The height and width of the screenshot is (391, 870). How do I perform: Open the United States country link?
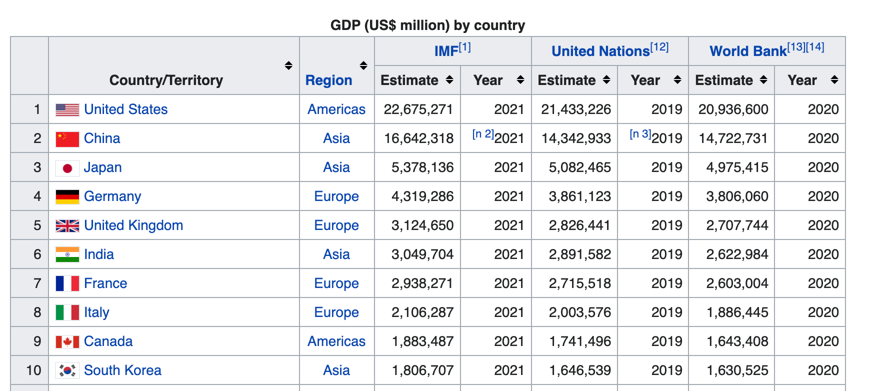pos(125,109)
